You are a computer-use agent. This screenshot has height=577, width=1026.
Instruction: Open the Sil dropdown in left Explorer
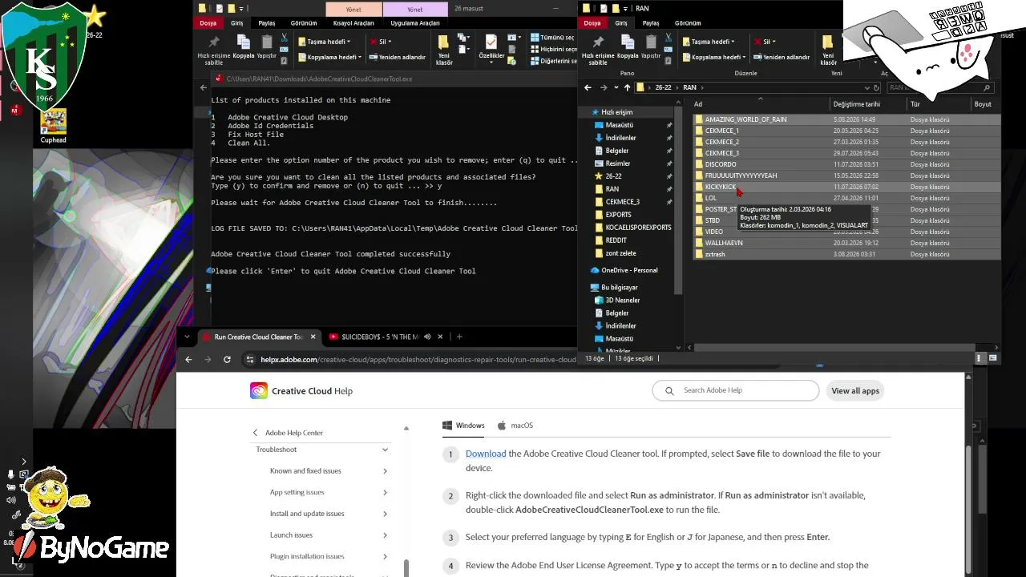click(x=380, y=42)
